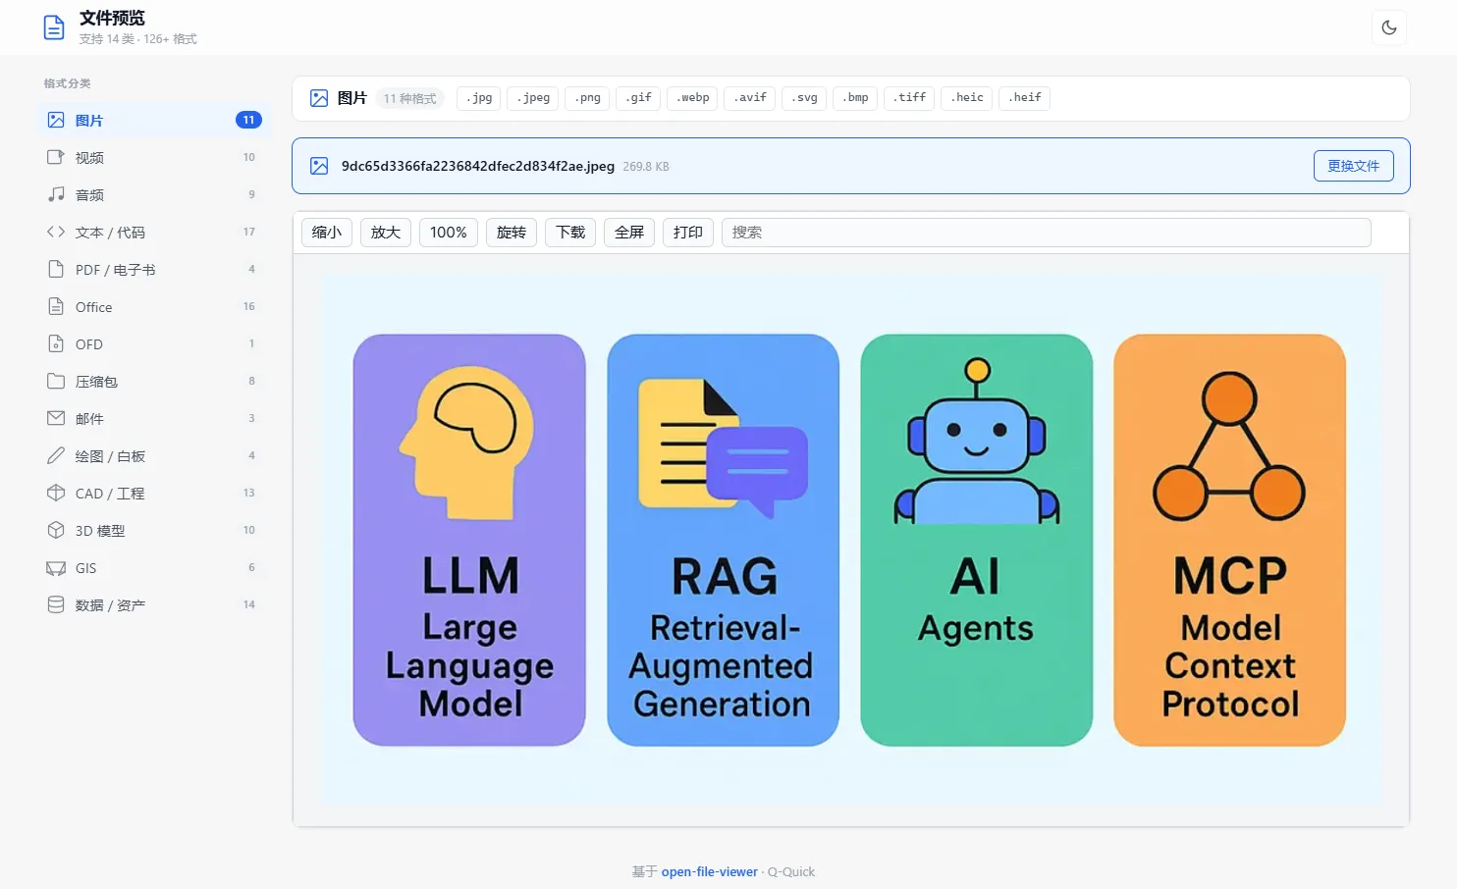Click the .avif format tag

[750, 98]
